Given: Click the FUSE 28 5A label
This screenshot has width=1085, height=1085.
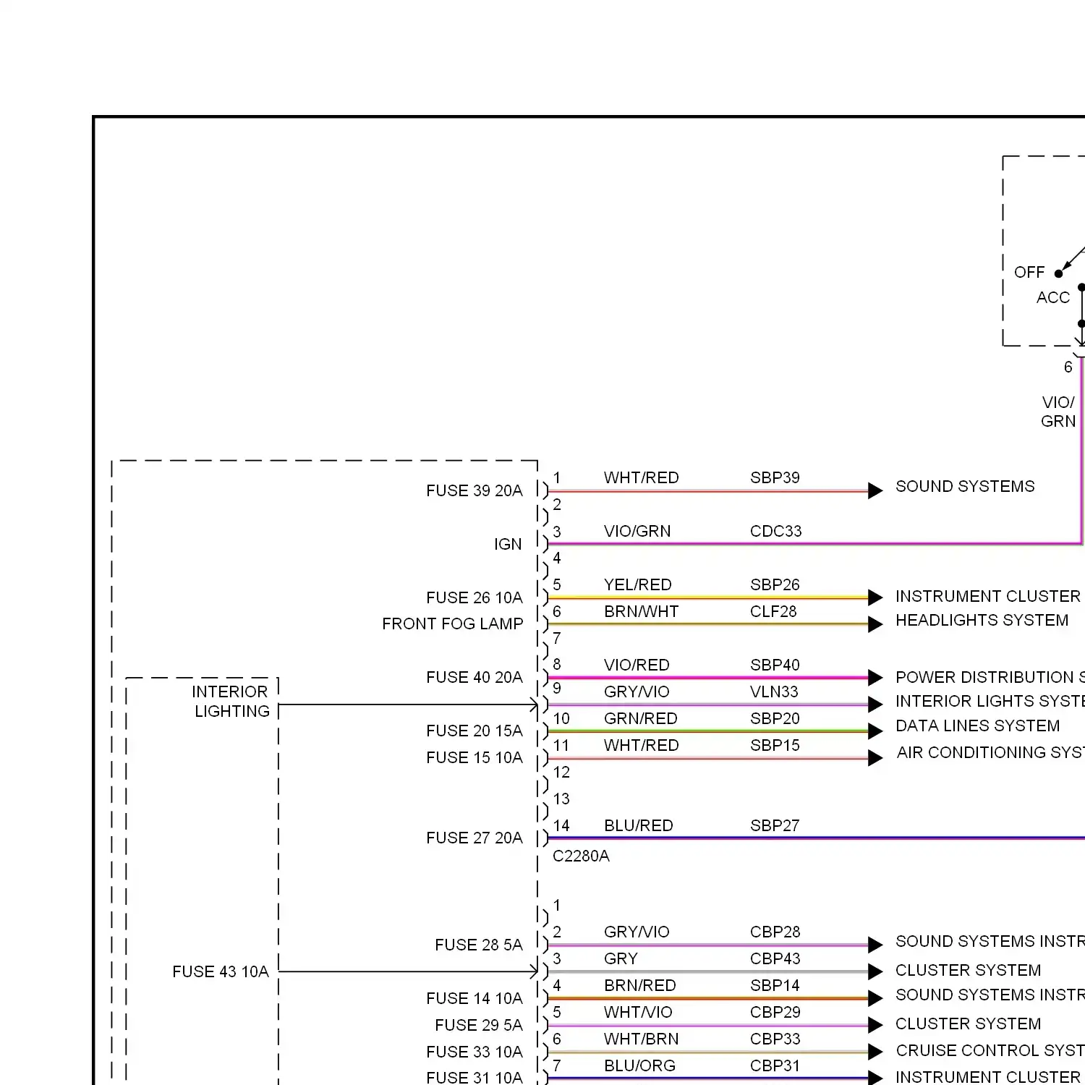Looking at the screenshot, I should pos(478,945).
